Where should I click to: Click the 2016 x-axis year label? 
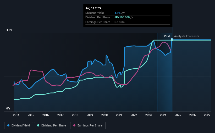tap(46, 115)
